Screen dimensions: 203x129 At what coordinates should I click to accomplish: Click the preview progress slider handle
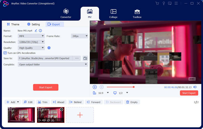tap(134, 87)
